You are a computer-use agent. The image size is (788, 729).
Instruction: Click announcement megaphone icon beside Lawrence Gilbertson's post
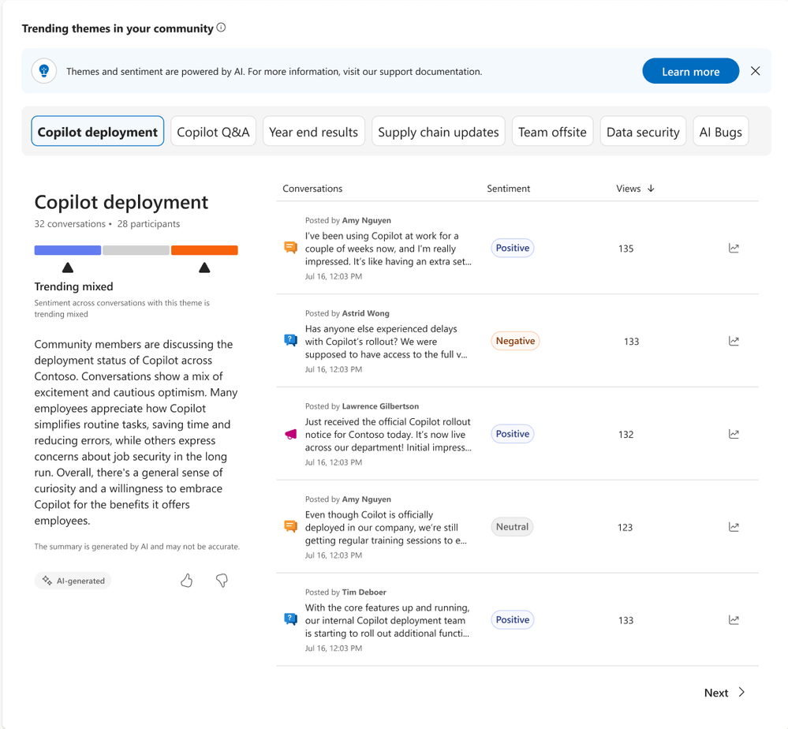(290, 434)
